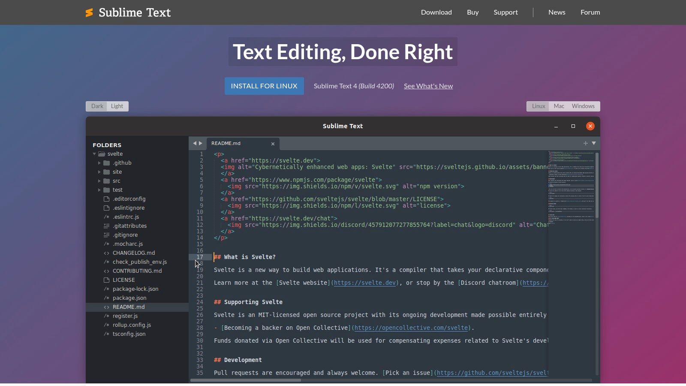The width and height of the screenshot is (686, 386).
Task: Open the See What's New link
Action: [x=428, y=86]
